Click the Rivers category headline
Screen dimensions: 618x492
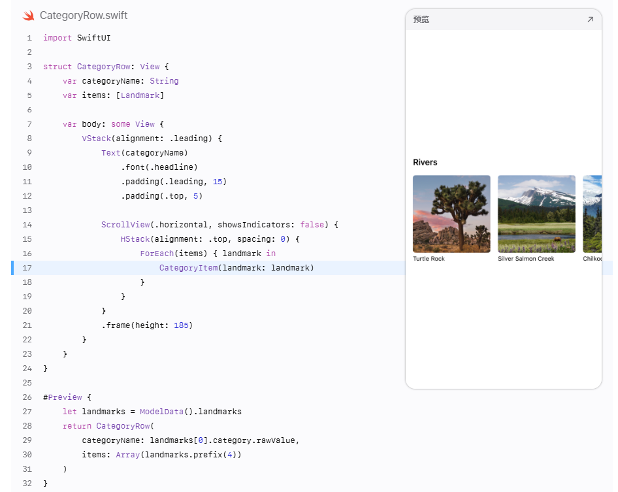(x=425, y=162)
